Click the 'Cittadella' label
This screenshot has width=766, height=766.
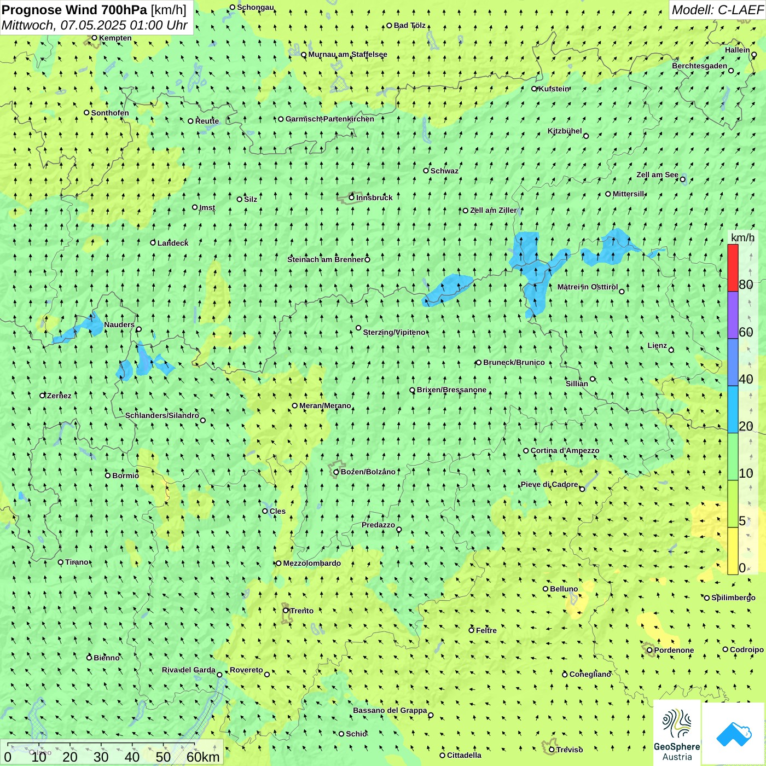(464, 755)
